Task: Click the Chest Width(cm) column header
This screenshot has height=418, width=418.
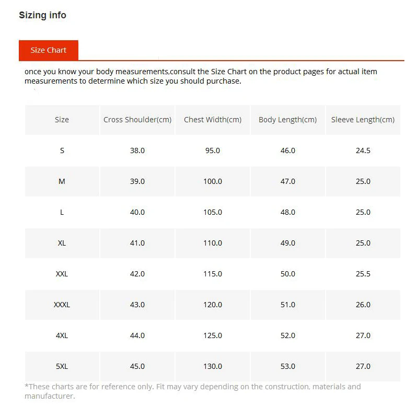Action: pyautogui.click(x=213, y=120)
